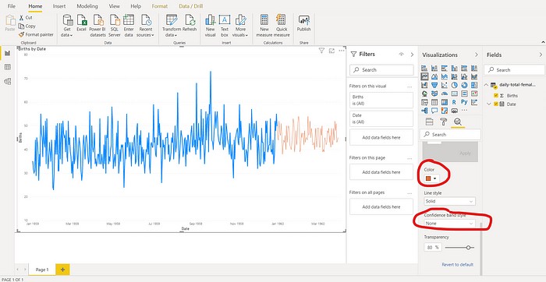Open the Model view from sidebar
Image resolution: width=546 pixels, height=282 pixels.
[x=7, y=81]
